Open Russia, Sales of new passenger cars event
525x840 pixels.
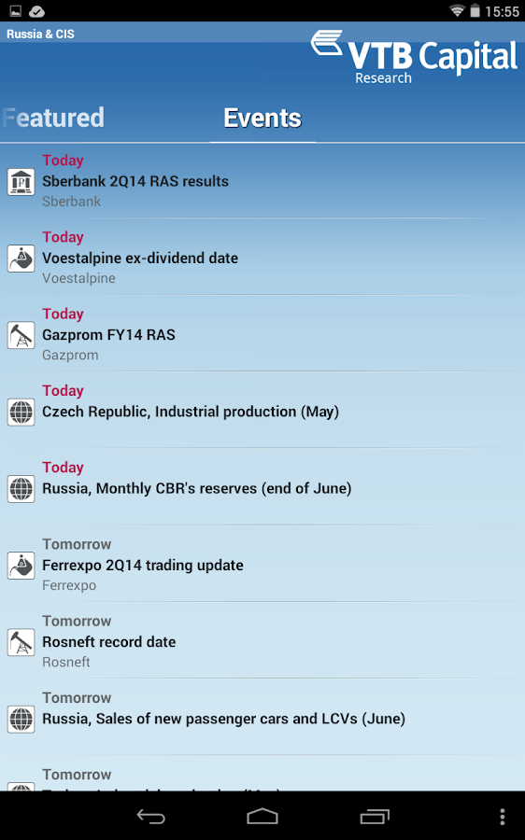[262, 718]
